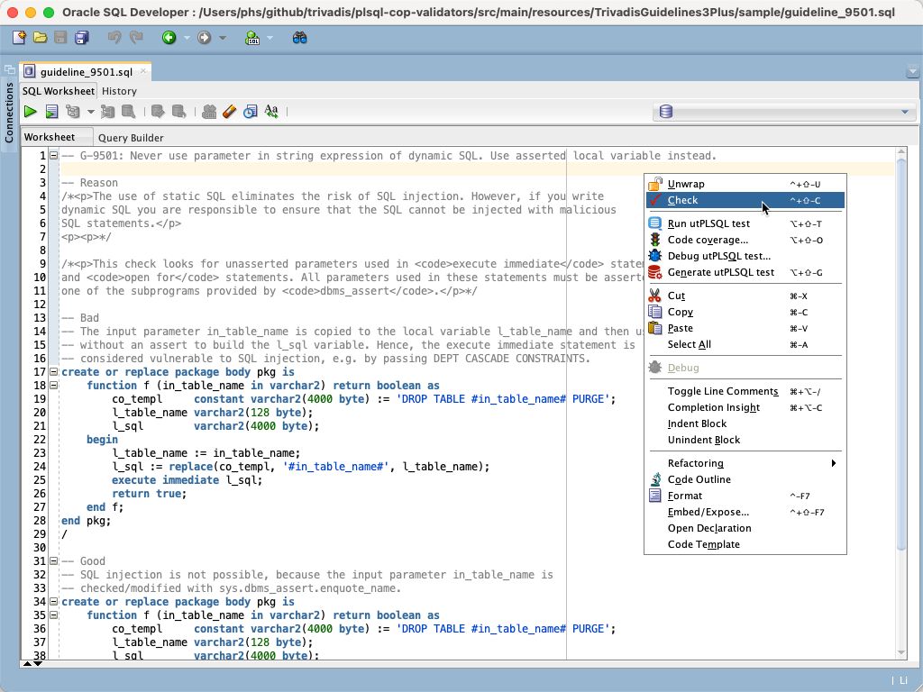Collapse the code fold at line 1
923x692 pixels.
point(53,156)
